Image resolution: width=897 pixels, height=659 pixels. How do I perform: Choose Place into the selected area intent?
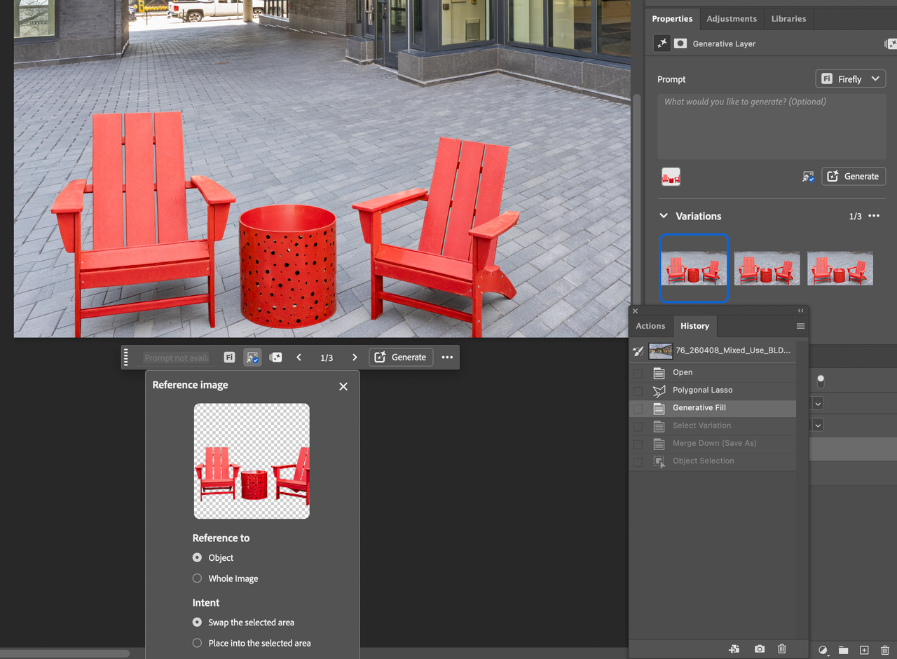pos(198,643)
